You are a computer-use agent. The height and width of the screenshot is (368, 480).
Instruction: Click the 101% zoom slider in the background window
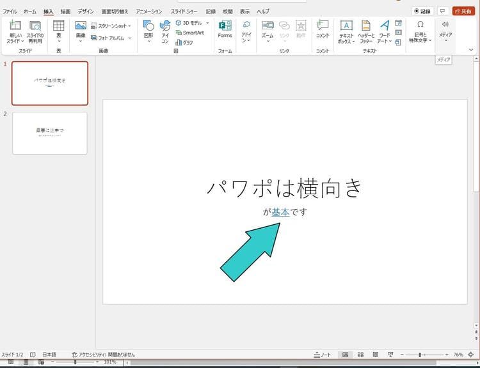coord(76,362)
